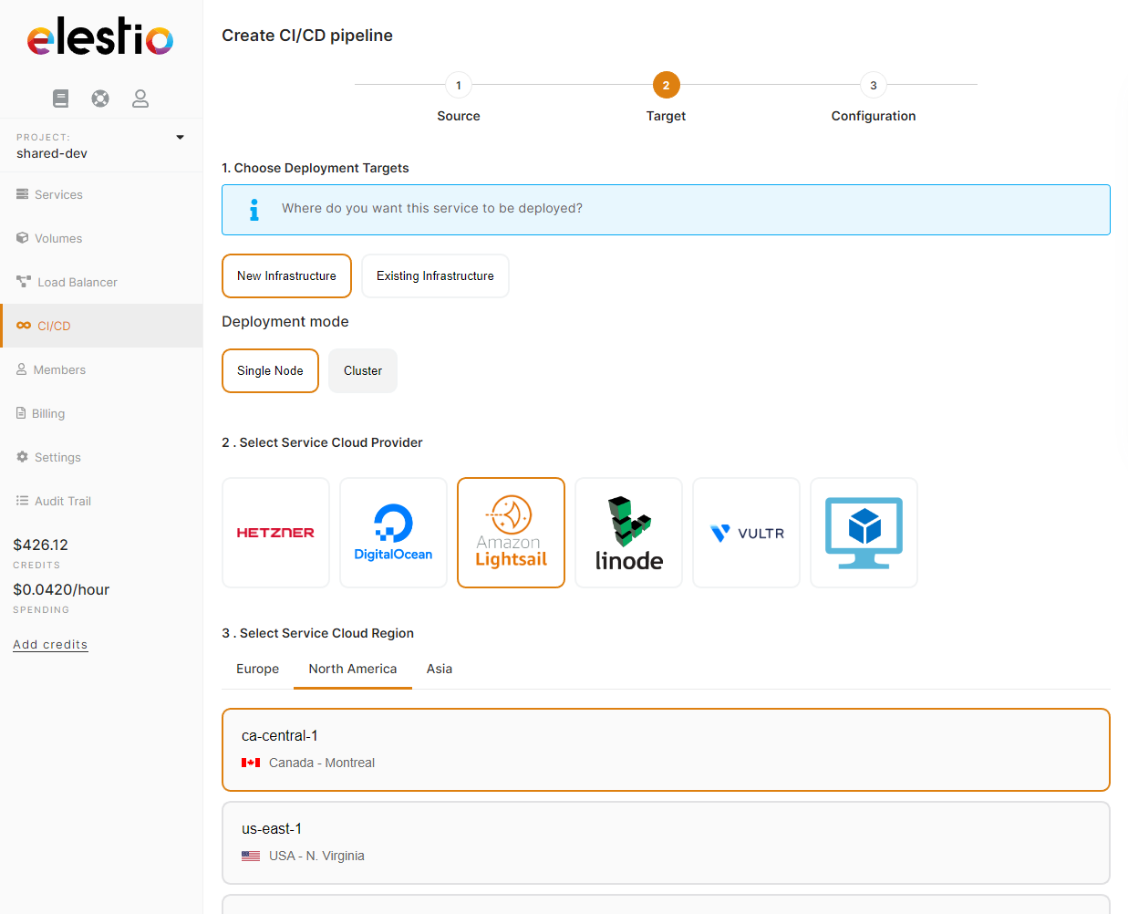Open the documentation book icon
The height and width of the screenshot is (914, 1128).
tap(60, 98)
